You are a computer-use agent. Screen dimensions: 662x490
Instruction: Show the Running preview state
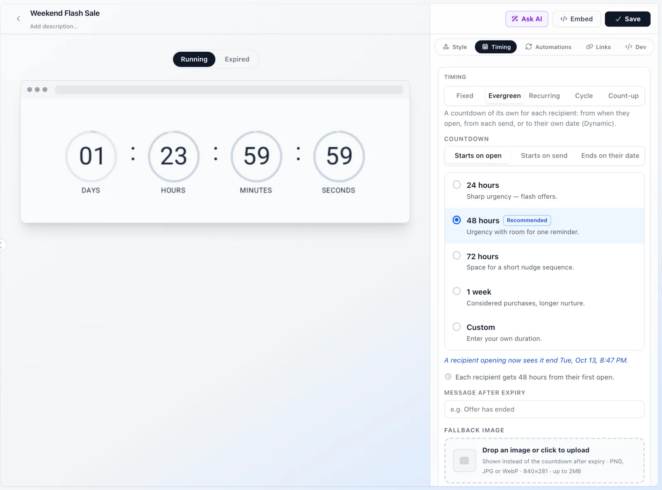point(194,59)
